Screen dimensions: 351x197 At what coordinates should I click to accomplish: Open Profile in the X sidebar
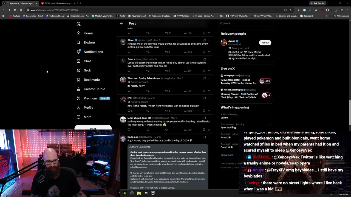(x=85, y=108)
